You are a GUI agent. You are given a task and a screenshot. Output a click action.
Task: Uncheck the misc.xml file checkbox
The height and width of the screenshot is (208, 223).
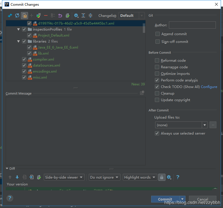click(24, 77)
